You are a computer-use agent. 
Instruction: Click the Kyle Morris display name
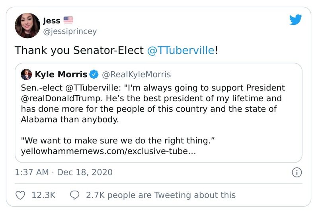61,74
